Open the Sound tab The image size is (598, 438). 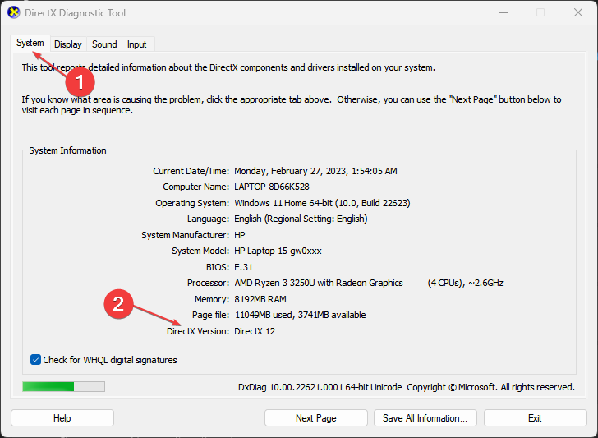click(x=104, y=44)
